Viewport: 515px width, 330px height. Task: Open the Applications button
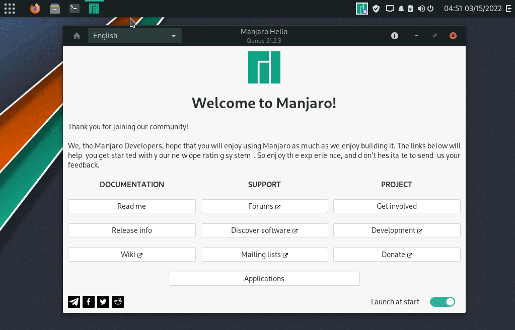pos(264,279)
